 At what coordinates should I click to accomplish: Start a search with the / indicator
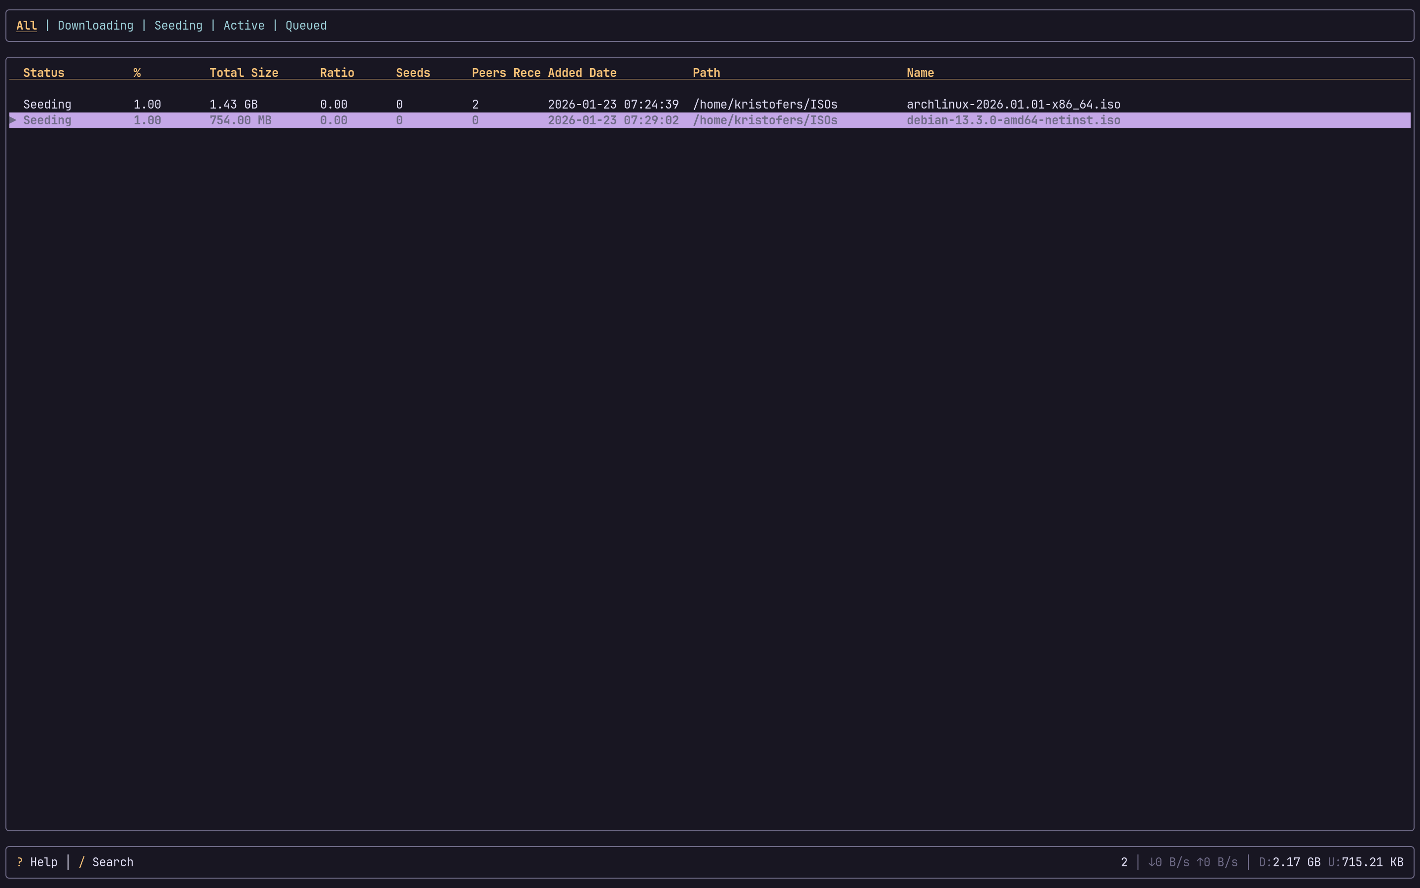81,861
